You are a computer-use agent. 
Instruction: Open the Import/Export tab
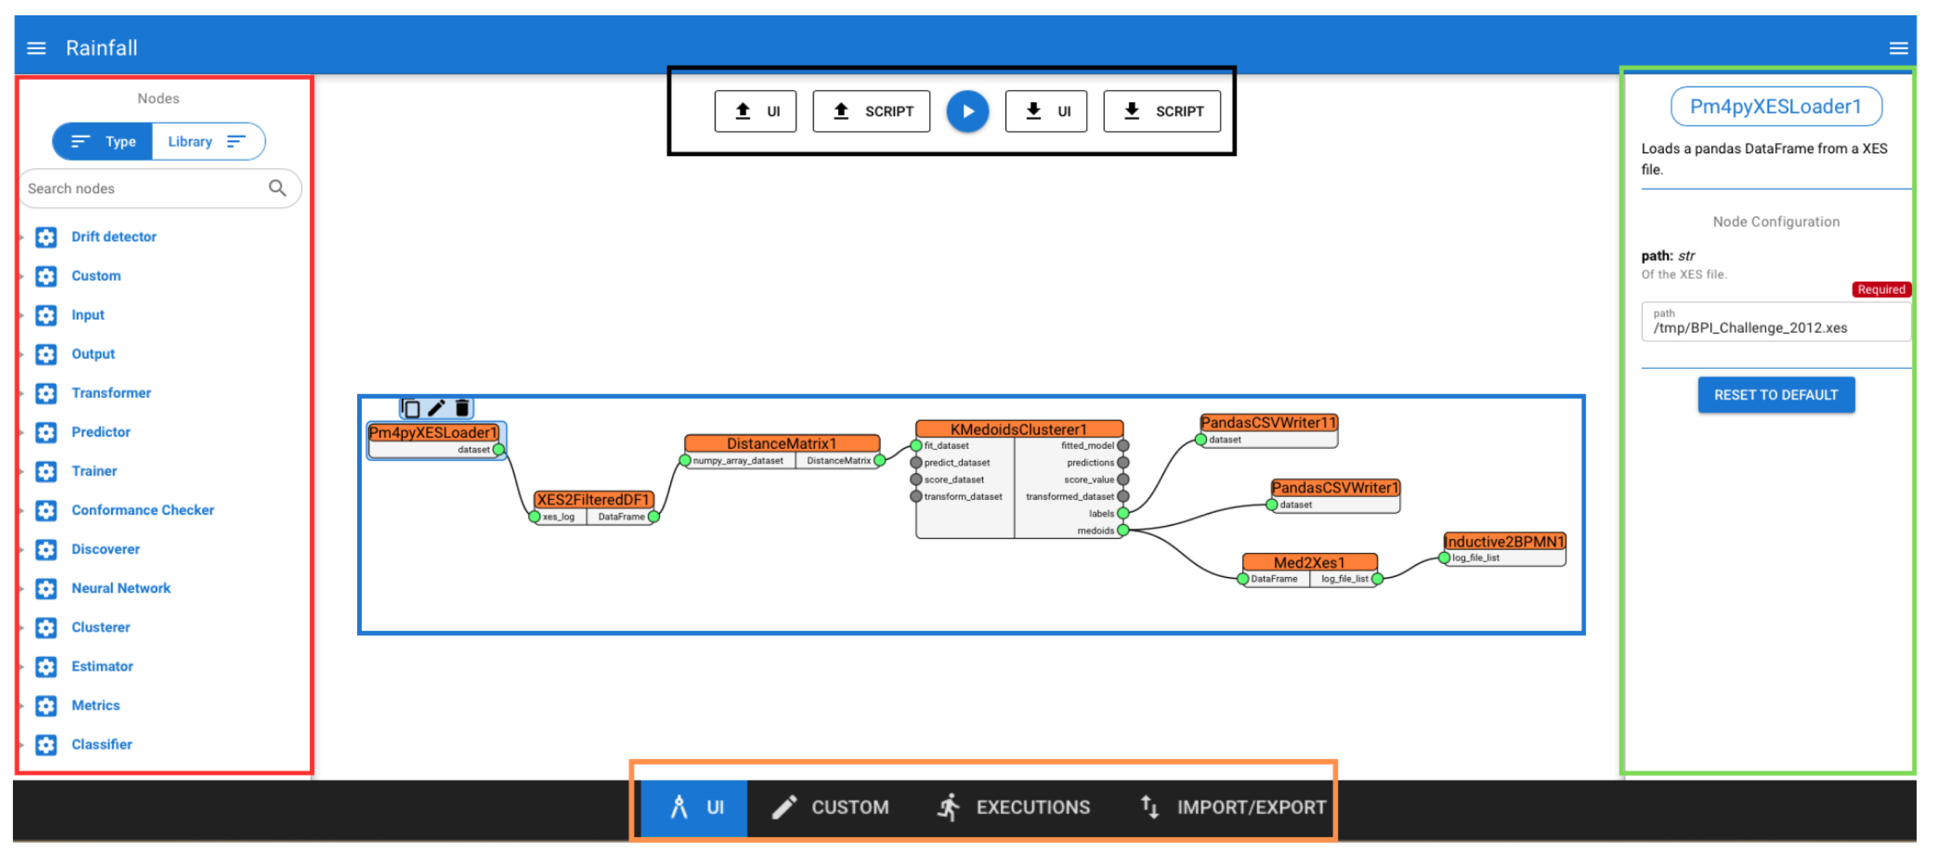(x=1232, y=807)
